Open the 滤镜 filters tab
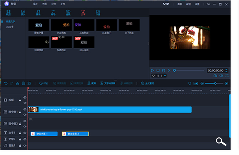Image resolution: width=239 pixels, height=155 pixels. [68, 13]
